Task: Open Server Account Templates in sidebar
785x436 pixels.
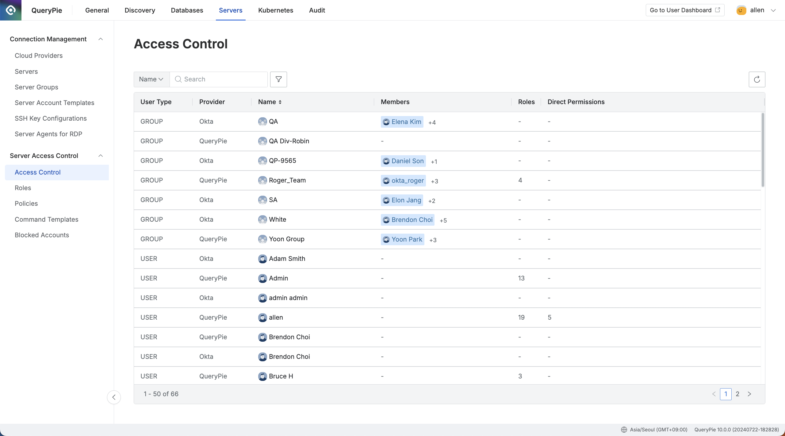Action: click(55, 103)
